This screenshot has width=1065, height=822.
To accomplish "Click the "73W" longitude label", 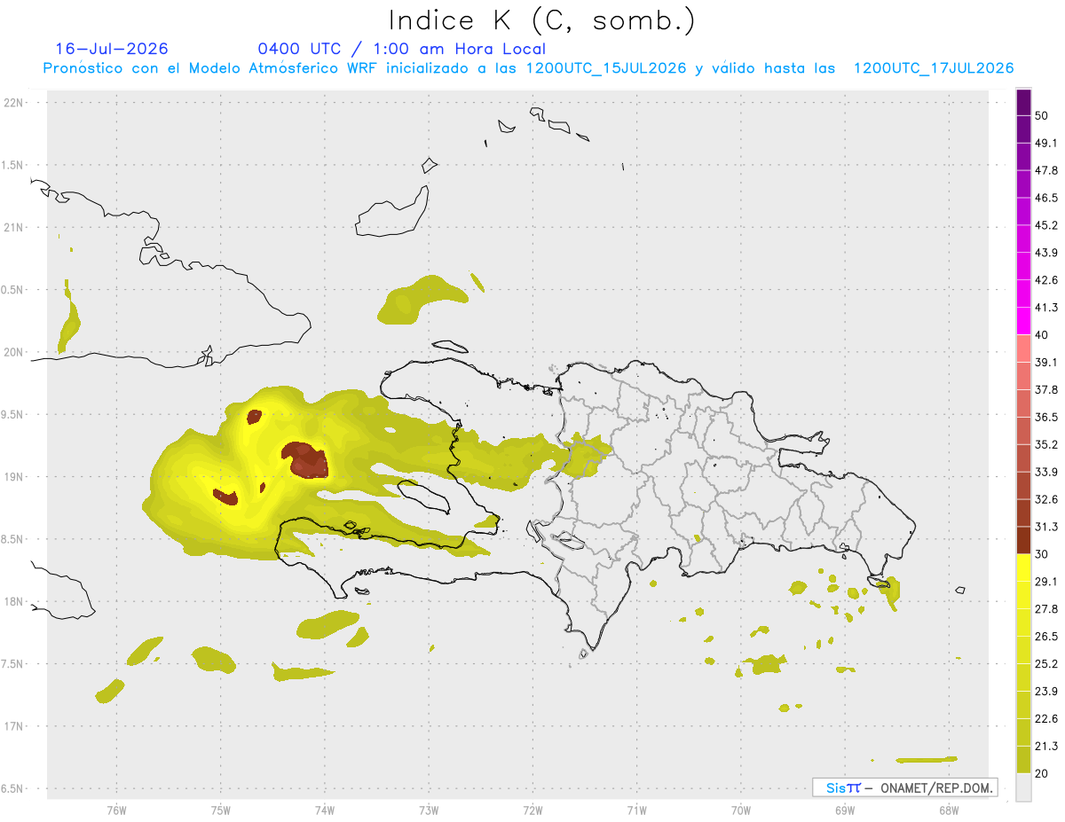I will point(429,810).
